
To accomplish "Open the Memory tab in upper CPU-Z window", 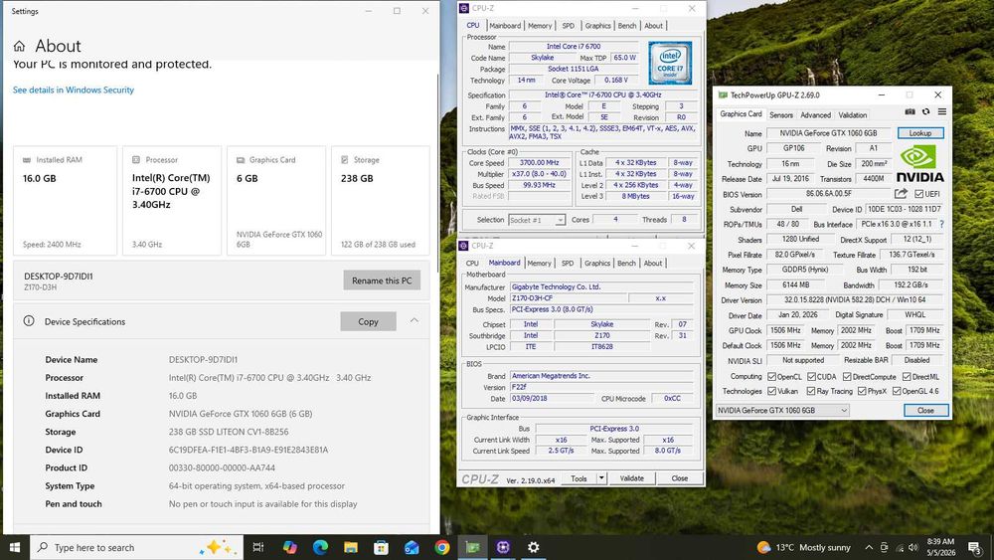I will tap(540, 26).
